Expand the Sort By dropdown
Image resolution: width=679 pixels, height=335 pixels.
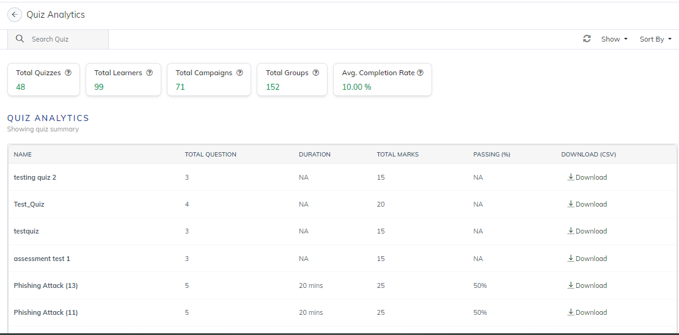tap(656, 39)
